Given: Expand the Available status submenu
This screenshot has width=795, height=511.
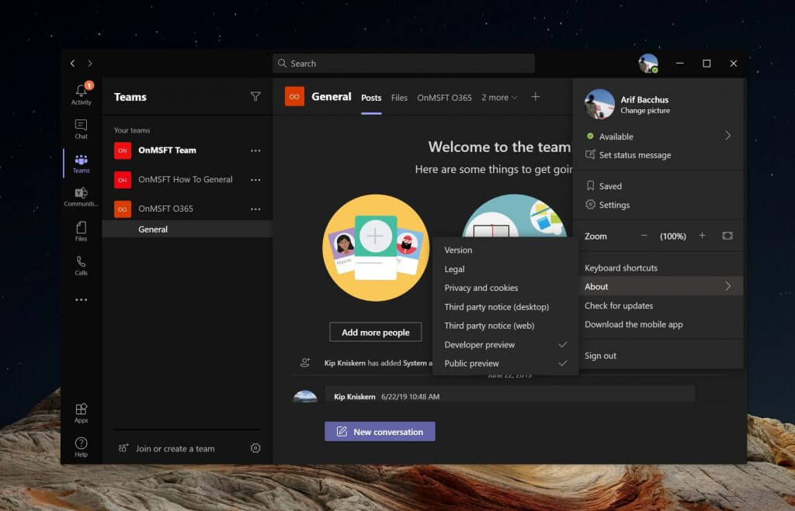Looking at the screenshot, I should 658,136.
